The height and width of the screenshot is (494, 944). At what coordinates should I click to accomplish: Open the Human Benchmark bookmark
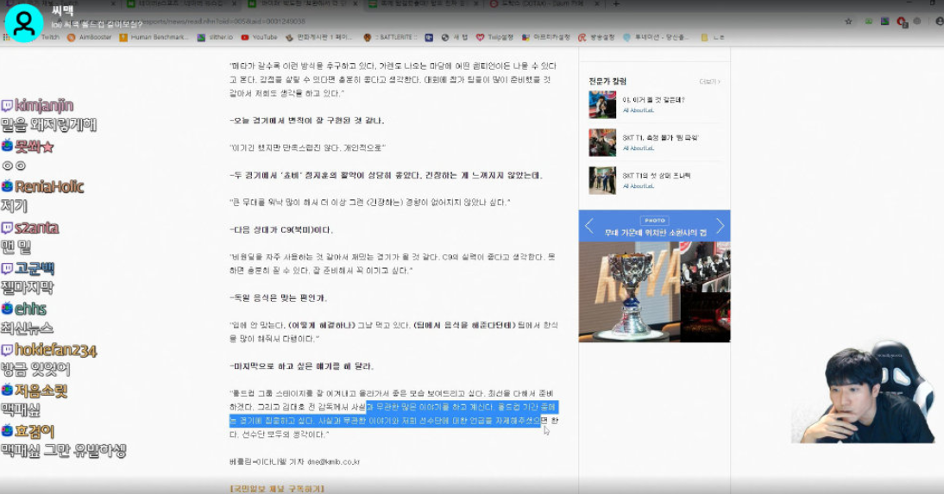(x=154, y=37)
